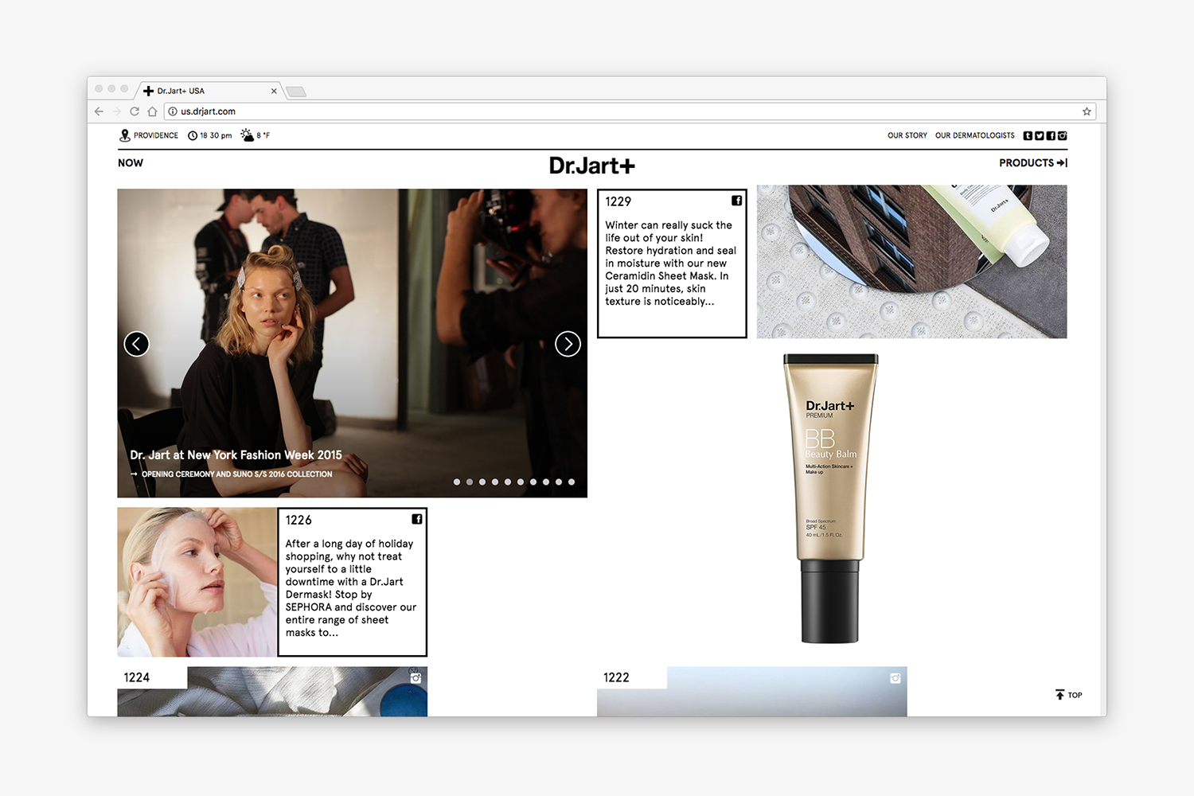
Task: Click the Fashion Week 2015 slide title
Action: [236, 455]
